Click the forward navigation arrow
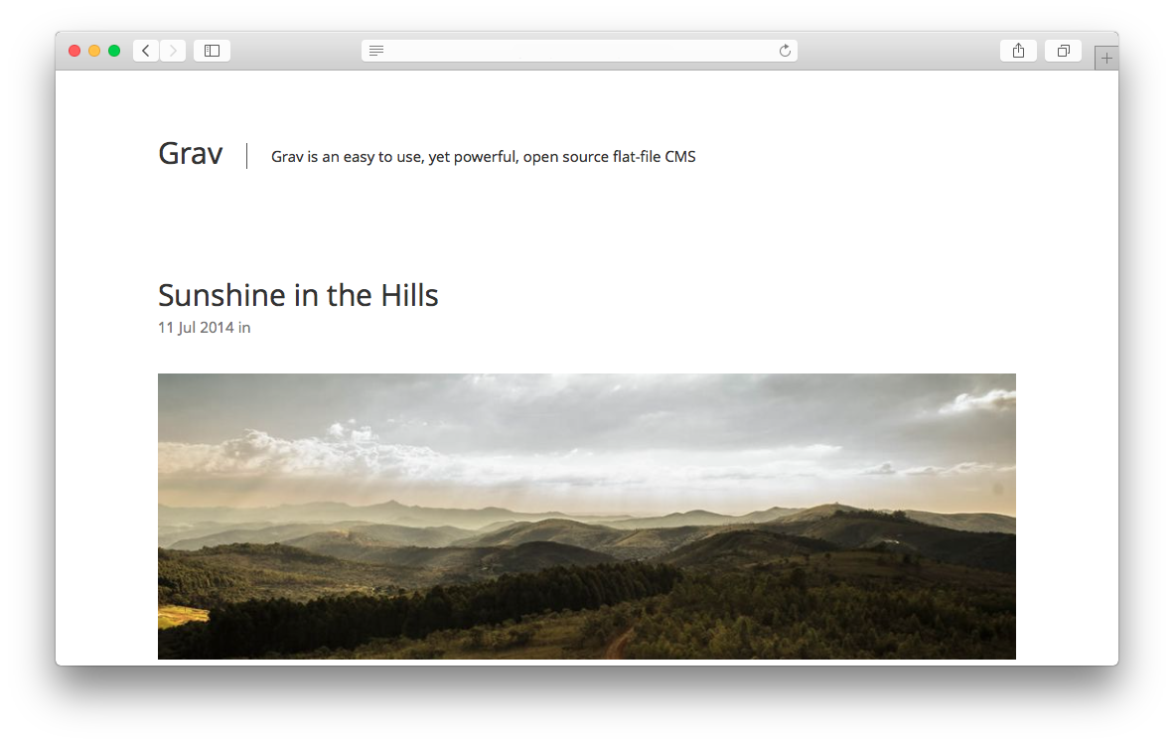This screenshot has width=1174, height=745. (173, 51)
